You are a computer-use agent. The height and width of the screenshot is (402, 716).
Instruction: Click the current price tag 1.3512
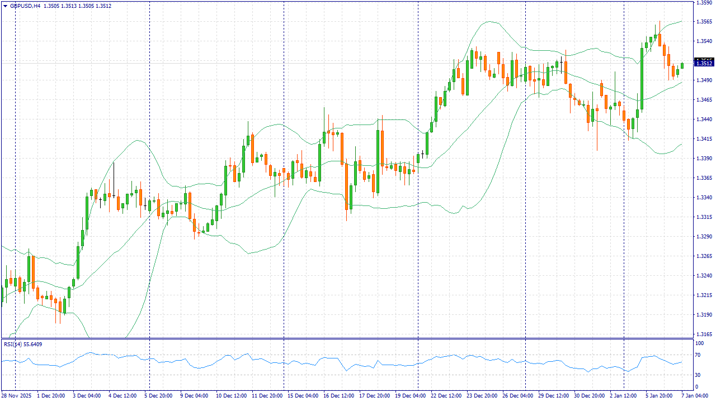tap(703, 63)
